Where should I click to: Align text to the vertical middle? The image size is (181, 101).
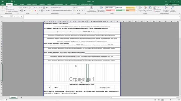click(x=42, y=8)
